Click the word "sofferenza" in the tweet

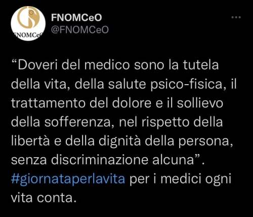pyautogui.click(x=77, y=122)
